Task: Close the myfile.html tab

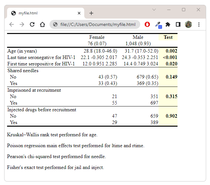Action: [79, 13]
